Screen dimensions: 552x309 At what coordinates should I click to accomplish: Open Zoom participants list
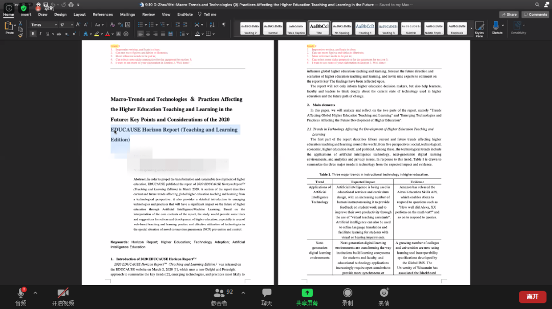220,297
